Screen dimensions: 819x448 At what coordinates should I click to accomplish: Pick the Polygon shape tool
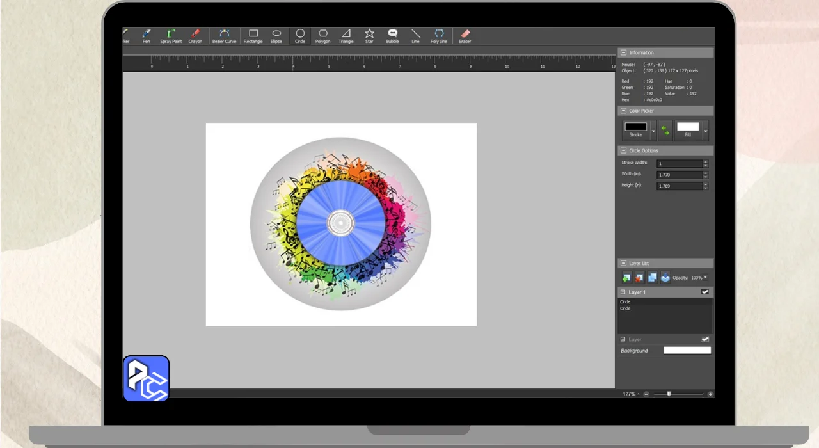[322, 36]
